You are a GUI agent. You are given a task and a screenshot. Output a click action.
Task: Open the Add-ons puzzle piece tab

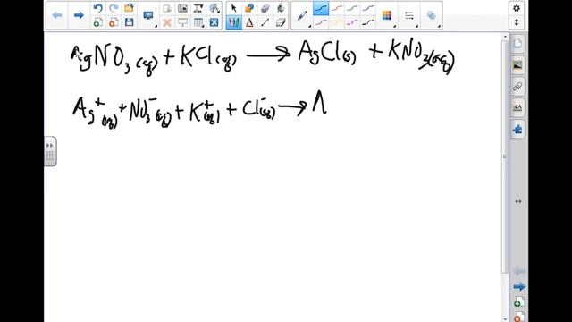pyautogui.click(x=517, y=129)
